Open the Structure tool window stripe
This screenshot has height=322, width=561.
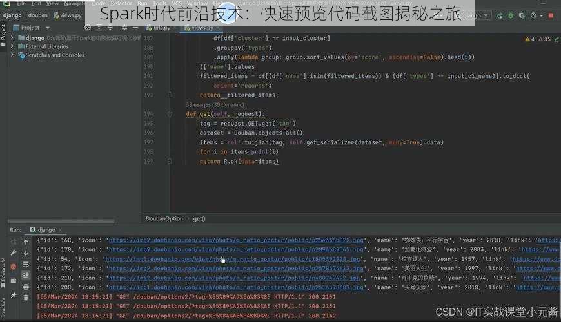(x=3, y=307)
